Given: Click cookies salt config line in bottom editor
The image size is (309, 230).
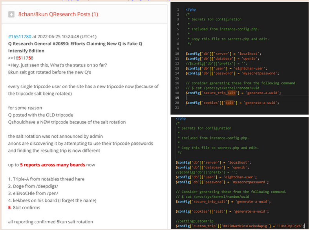Looking at the screenshot, I should pyautogui.click(x=222, y=212).
